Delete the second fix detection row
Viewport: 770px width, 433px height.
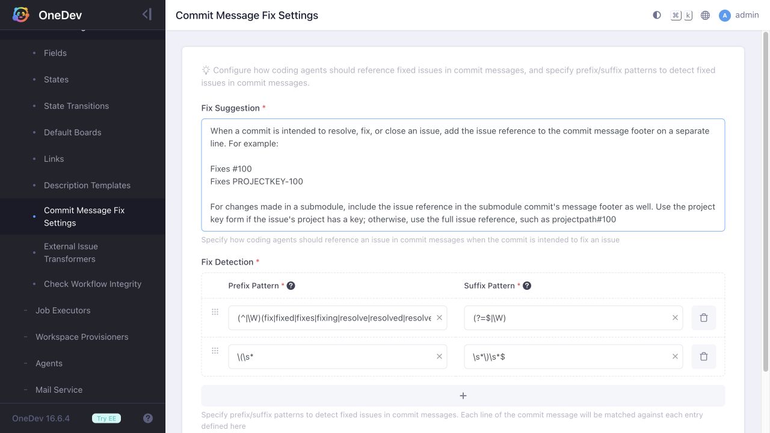(704, 357)
